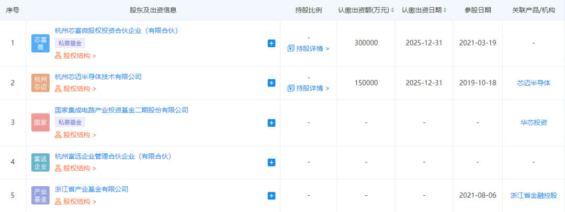Expand plus icon for 杭州芯富微股权投资合伙企业
Viewport: 565px width, 212px height.
click(x=272, y=43)
